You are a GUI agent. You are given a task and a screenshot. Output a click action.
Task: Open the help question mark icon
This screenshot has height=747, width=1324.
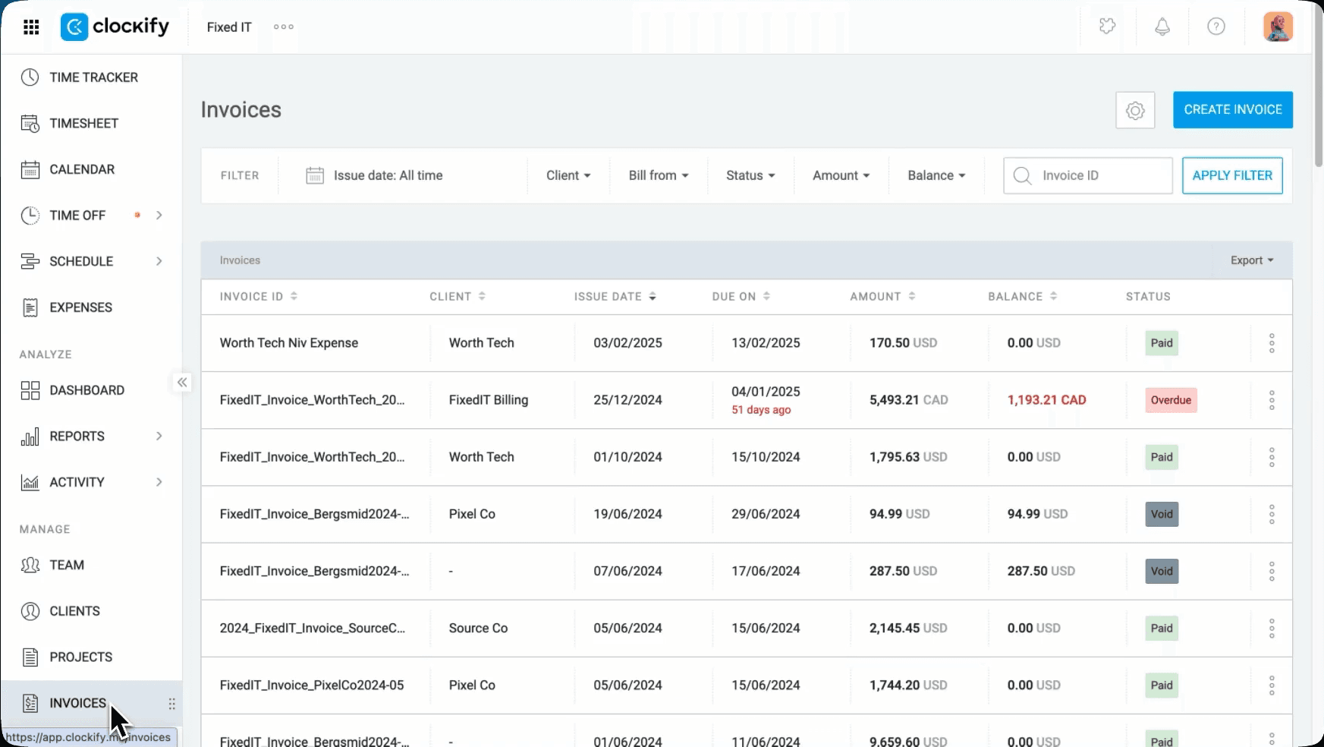click(x=1216, y=27)
